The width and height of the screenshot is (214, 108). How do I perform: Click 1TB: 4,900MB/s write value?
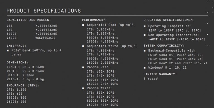point(100,55)
